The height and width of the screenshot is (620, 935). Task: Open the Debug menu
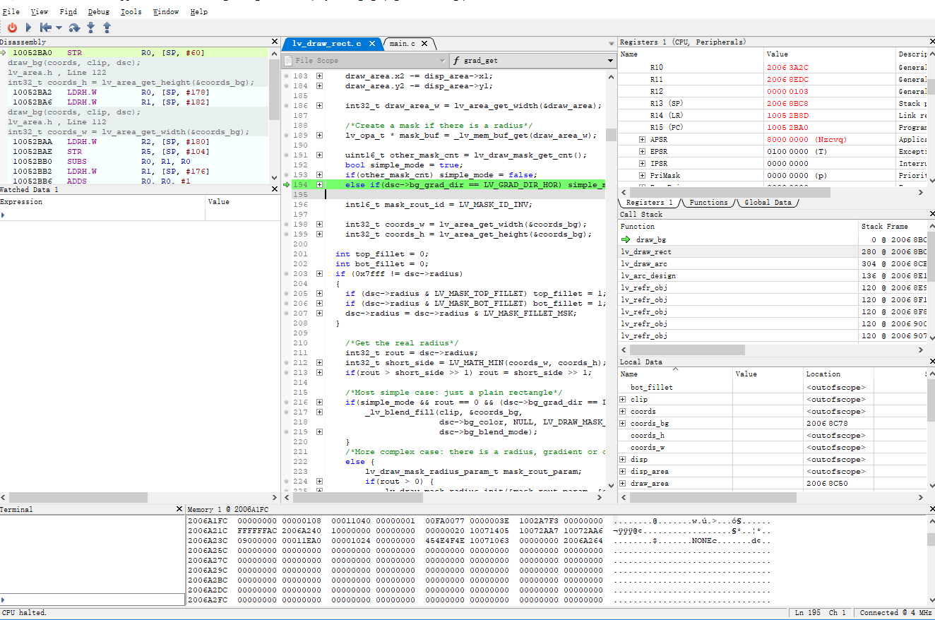click(x=98, y=12)
